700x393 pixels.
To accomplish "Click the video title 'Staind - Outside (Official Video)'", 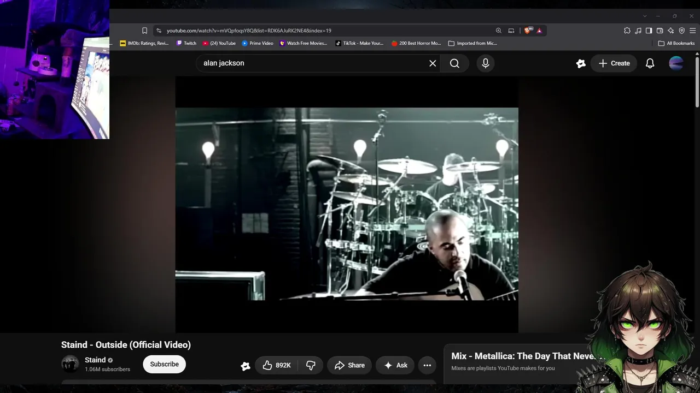I will [126, 345].
